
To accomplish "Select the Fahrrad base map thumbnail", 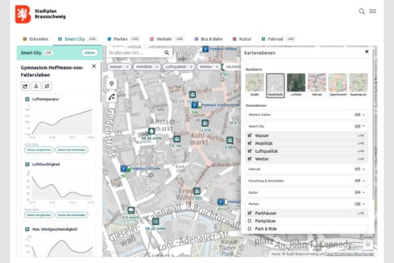I will (x=317, y=85).
